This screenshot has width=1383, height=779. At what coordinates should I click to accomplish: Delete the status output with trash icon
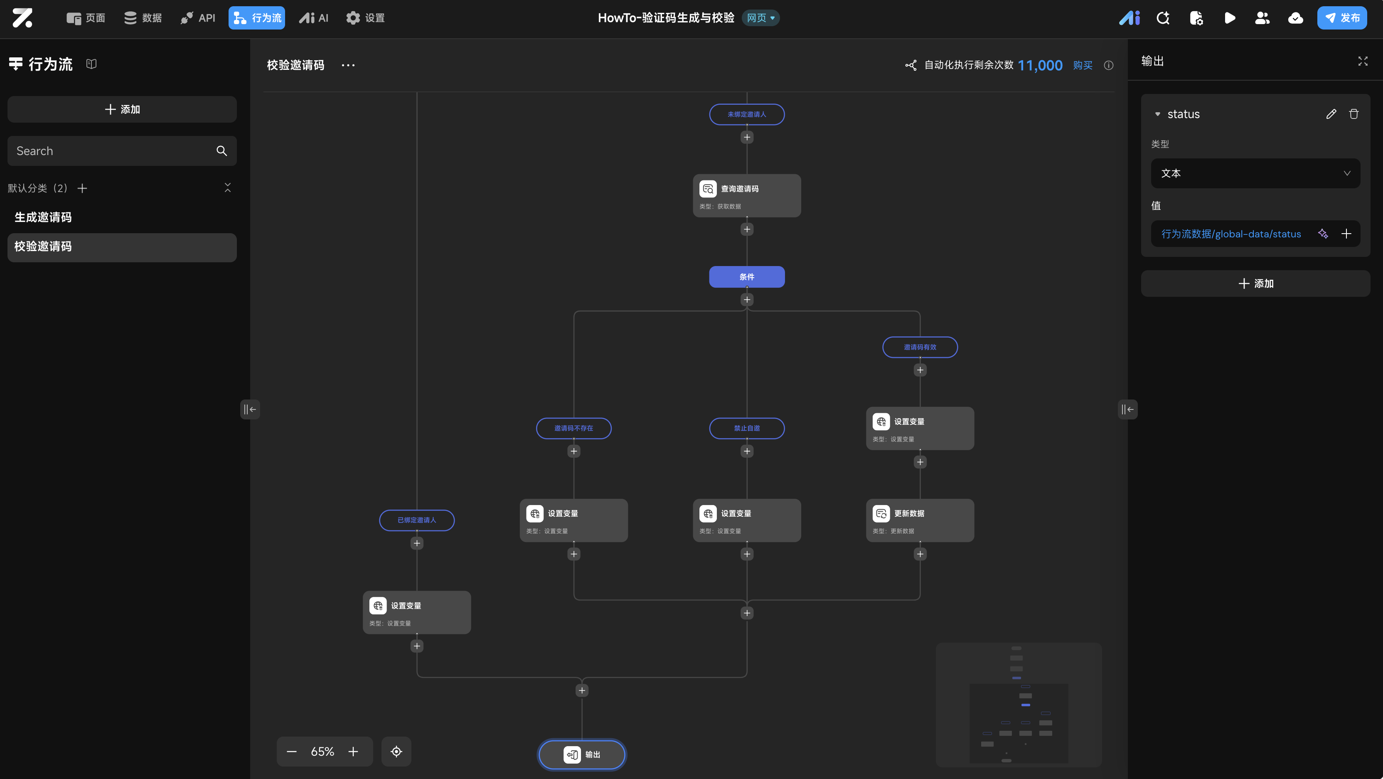click(1353, 114)
